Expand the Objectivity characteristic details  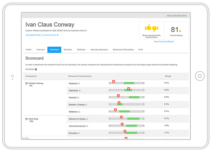79,90
